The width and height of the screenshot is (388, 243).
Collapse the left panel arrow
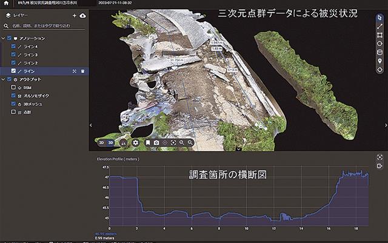(91, 125)
